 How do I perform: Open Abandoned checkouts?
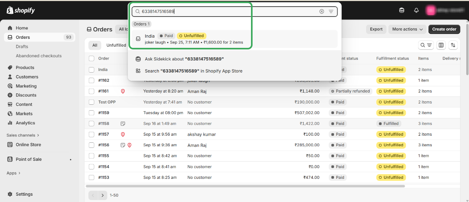coord(38,56)
